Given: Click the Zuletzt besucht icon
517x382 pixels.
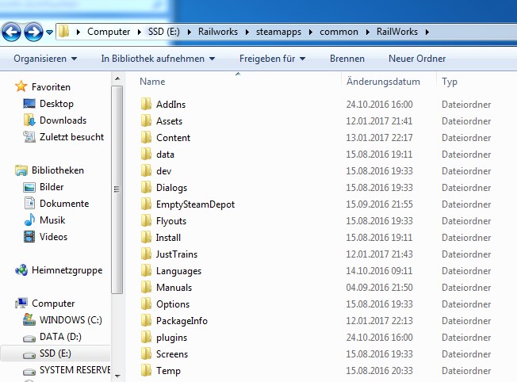Looking at the screenshot, I should (29, 137).
